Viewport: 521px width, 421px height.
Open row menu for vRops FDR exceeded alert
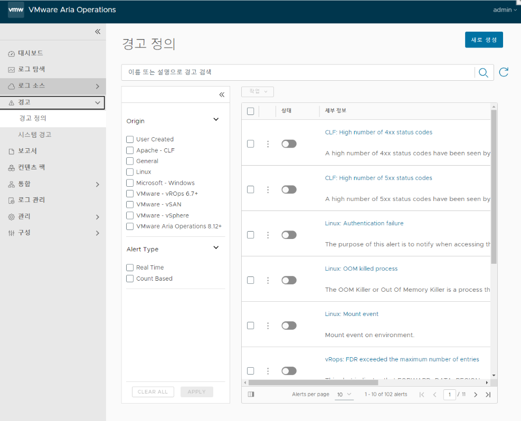(268, 371)
